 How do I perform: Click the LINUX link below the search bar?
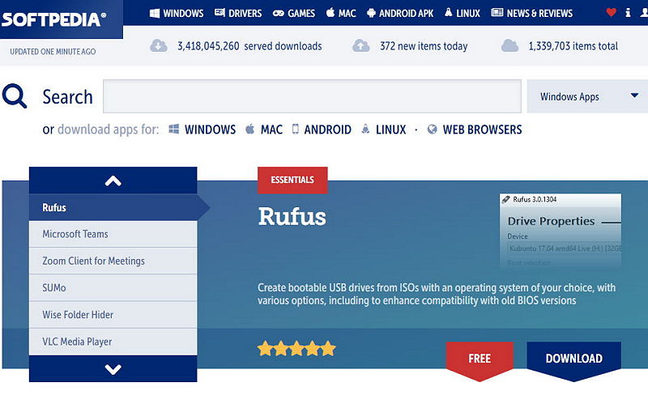[391, 130]
